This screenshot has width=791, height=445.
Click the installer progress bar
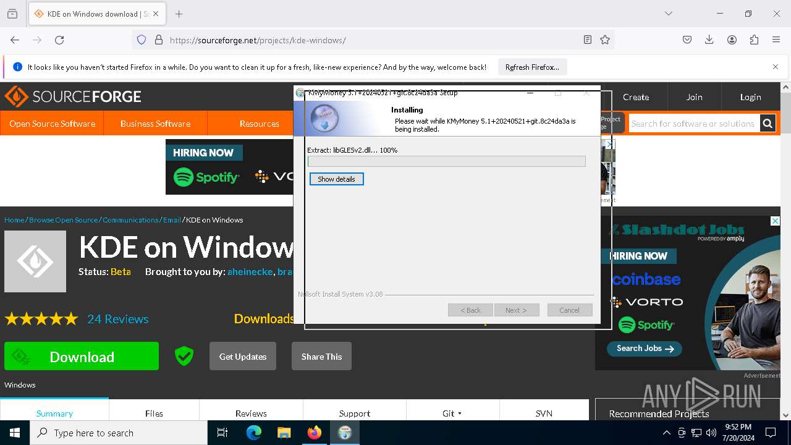446,161
